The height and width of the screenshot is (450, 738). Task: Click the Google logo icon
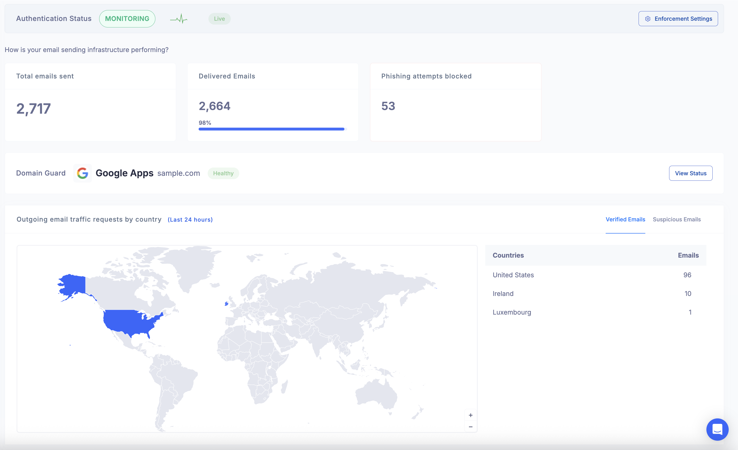[x=82, y=173]
